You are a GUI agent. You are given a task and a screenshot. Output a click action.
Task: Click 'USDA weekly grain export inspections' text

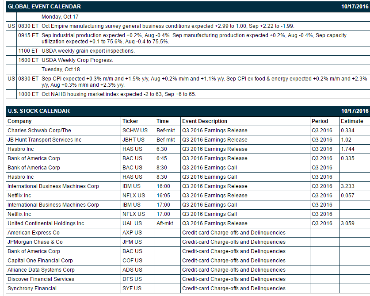pyautogui.click(x=88, y=51)
